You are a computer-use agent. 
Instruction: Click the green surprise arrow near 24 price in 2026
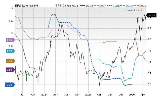click(x=138, y=19)
